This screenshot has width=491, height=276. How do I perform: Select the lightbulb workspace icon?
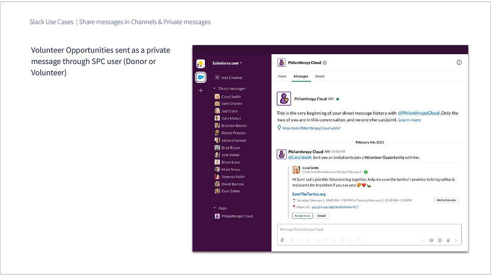pos(201,64)
